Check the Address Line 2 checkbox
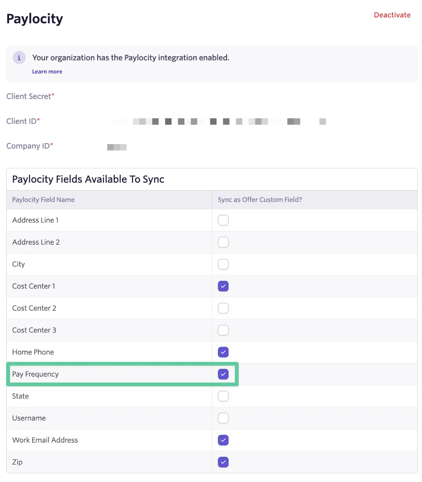The width and height of the screenshot is (422, 482). tap(223, 242)
